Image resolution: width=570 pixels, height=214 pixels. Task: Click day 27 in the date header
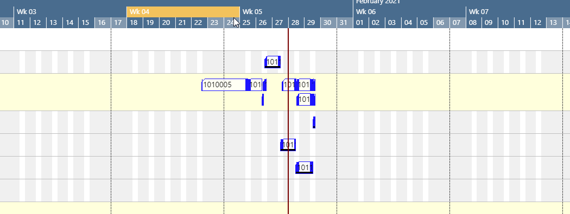pos(280,23)
